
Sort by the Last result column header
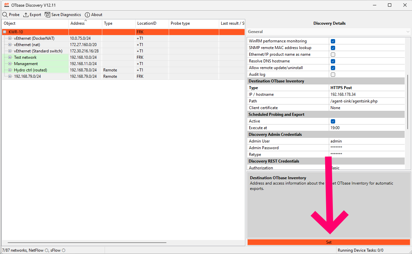(x=232, y=23)
